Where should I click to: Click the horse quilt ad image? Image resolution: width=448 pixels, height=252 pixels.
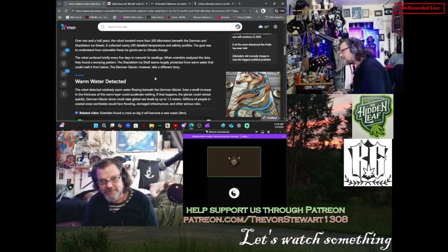coord(253,94)
